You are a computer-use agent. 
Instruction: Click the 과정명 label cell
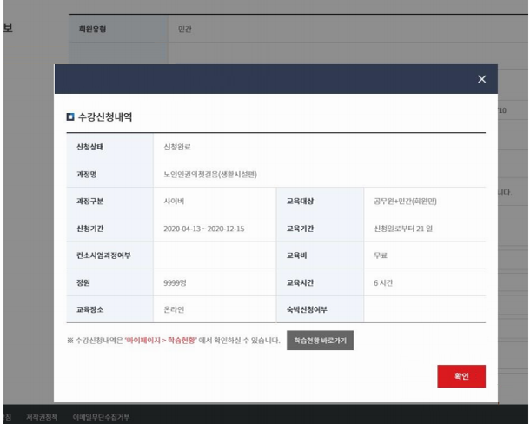tap(109, 174)
